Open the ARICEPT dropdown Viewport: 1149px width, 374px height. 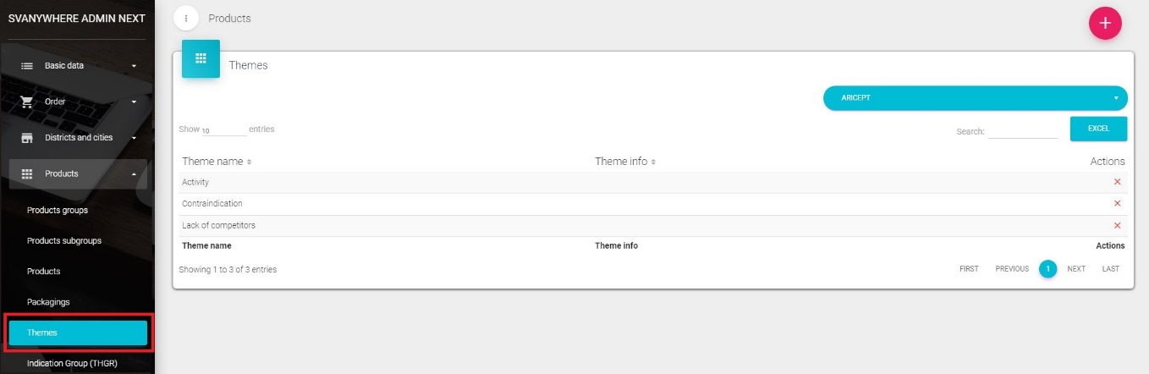pyautogui.click(x=975, y=98)
